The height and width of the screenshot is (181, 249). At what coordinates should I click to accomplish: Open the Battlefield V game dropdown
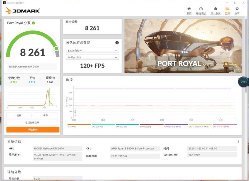coord(92,51)
